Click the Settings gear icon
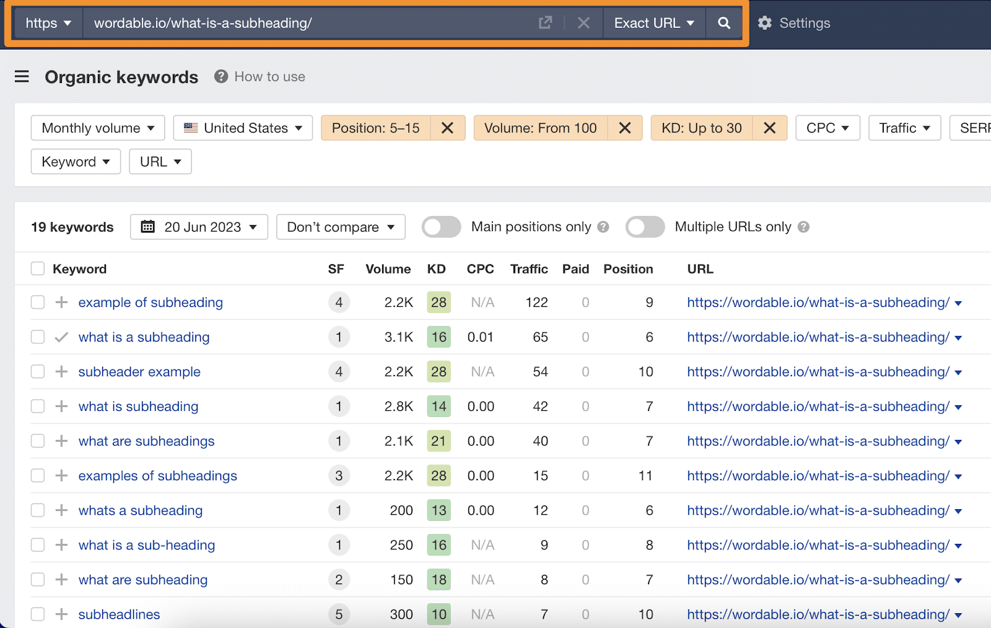 click(765, 24)
